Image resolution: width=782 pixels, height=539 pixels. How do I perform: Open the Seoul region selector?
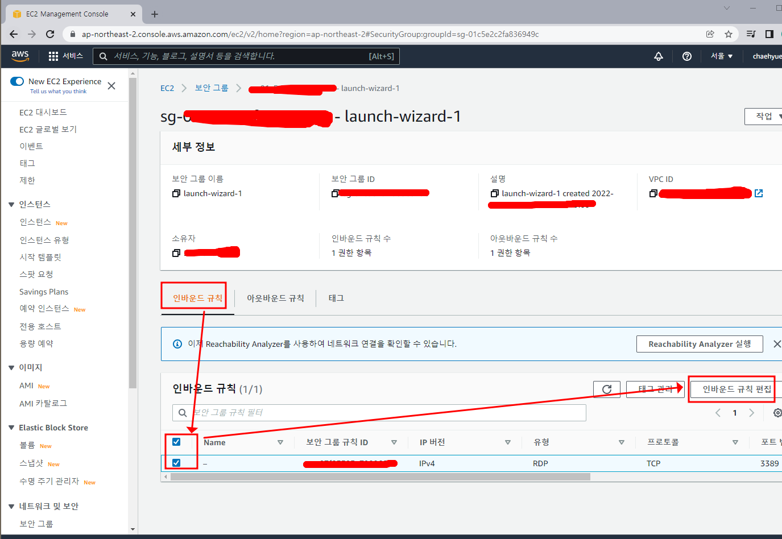721,56
